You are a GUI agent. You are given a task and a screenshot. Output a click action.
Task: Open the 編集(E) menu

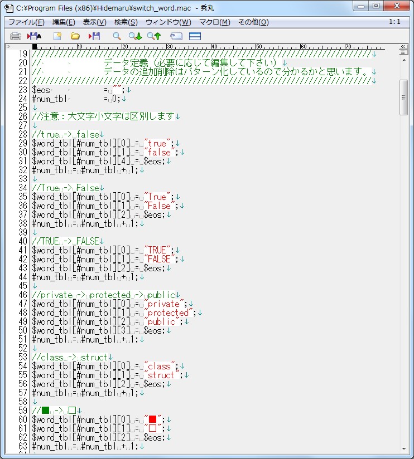click(64, 22)
